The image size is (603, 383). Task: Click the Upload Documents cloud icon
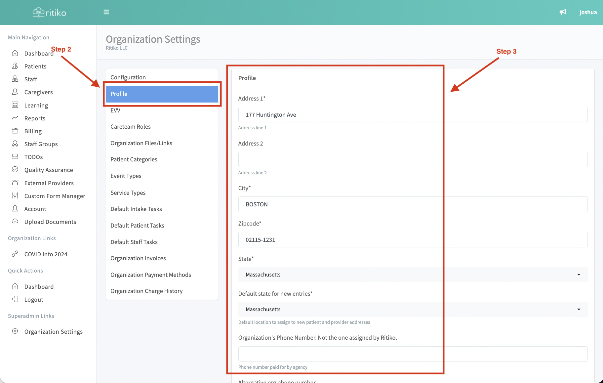[15, 222]
